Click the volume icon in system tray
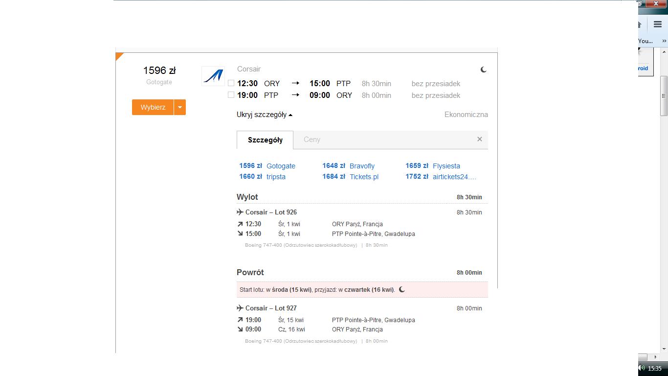 point(642,368)
